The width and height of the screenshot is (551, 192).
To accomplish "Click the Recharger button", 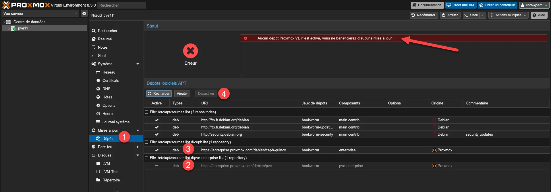I will (159, 94).
